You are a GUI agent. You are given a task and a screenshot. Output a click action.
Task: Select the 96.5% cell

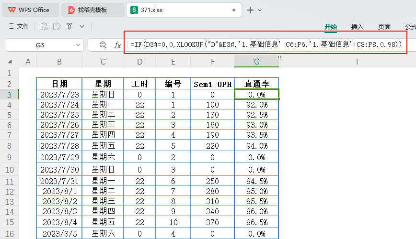click(x=256, y=222)
